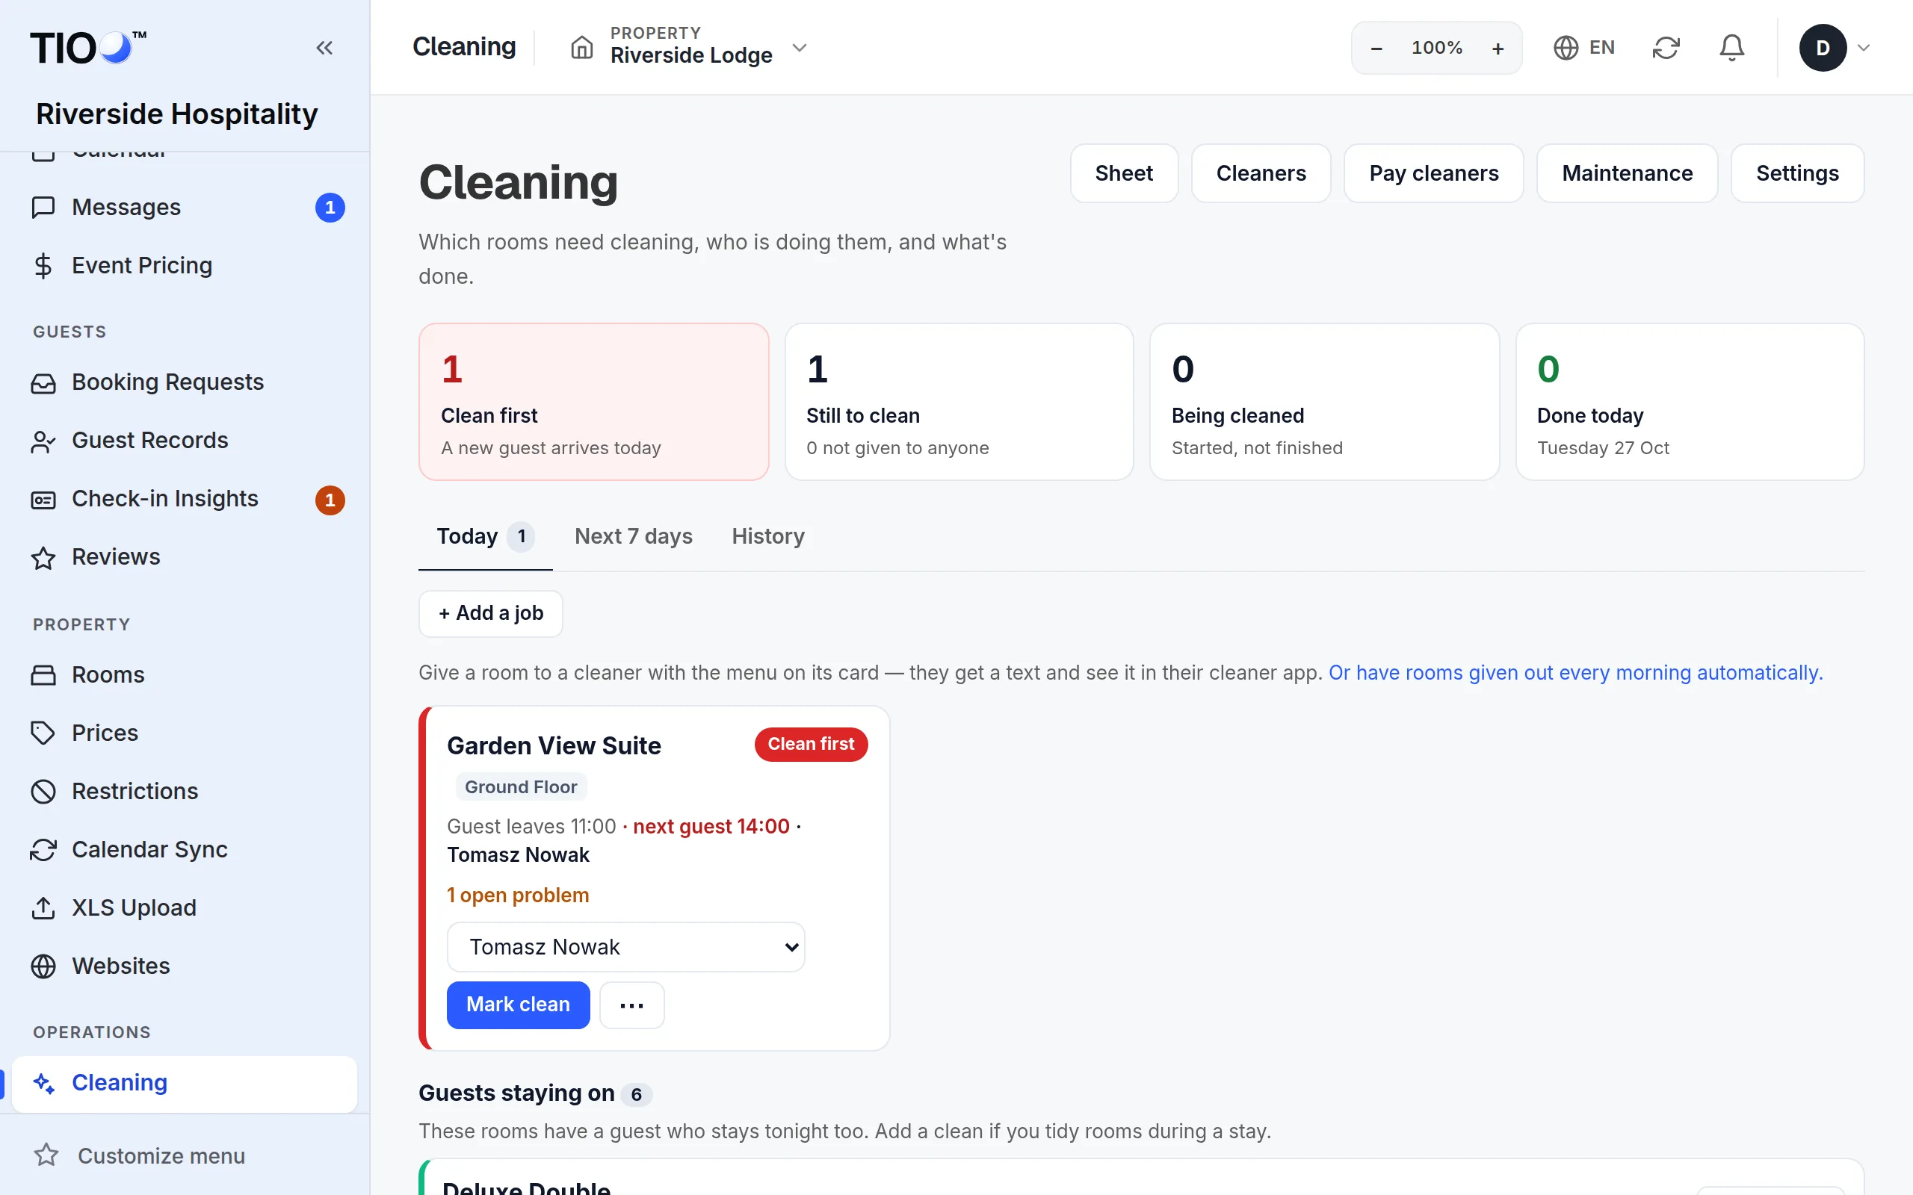Open the Tomasz Nowak cleaner assignment dropdown

[625, 947]
